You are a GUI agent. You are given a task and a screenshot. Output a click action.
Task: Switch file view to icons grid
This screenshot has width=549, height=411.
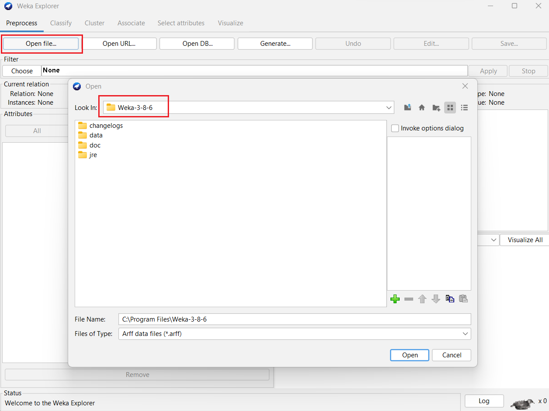pyautogui.click(x=450, y=107)
